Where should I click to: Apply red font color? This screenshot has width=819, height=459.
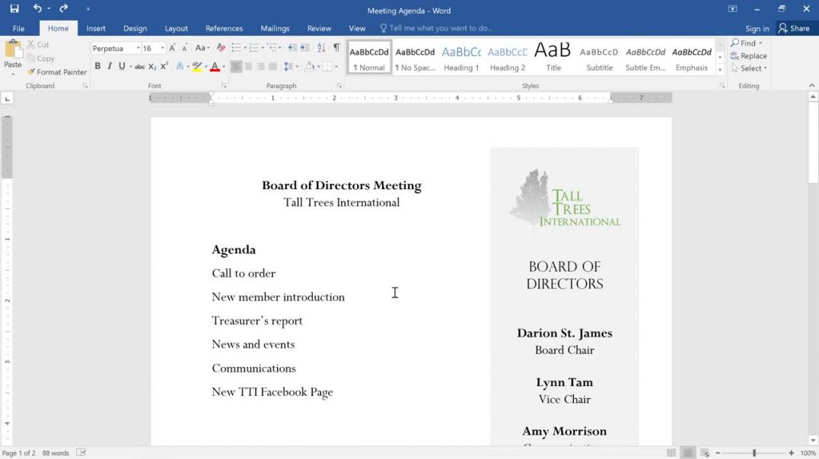[214, 66]
